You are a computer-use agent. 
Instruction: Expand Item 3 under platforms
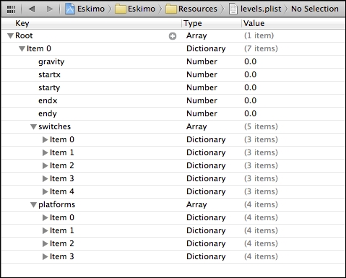[x=45, y=256]
